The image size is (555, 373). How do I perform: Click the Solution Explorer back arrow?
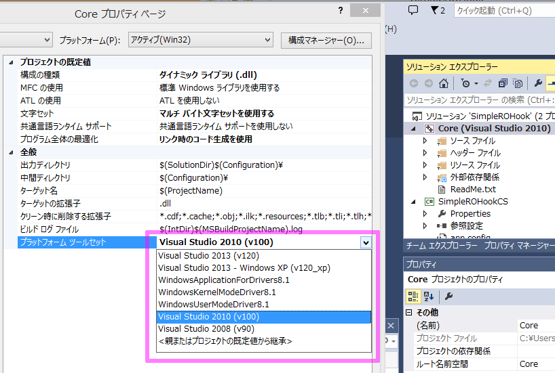[413, 83]
